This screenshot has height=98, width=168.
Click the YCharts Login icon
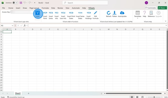coord(38,13)
